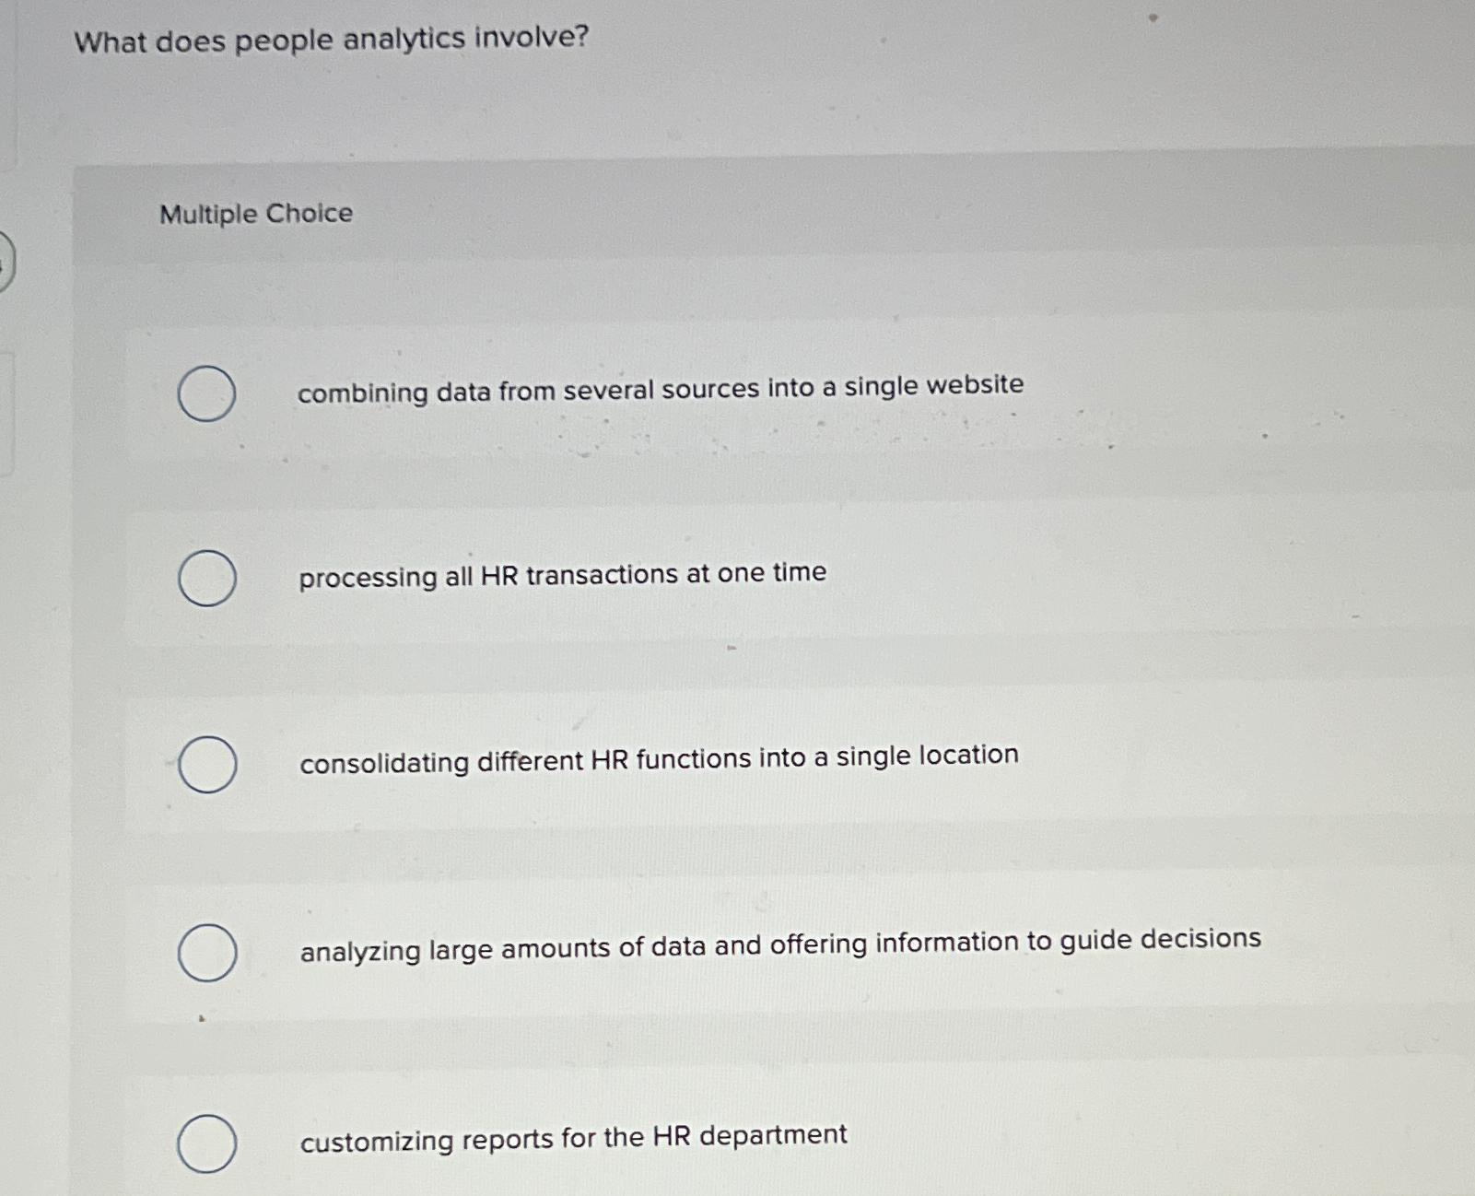The height and width of the screenshot is (1196, 1475).
Task: Click the answer text 'analyzing large amounts of data and offering information'
Action: pyautogui.click(x=780, y=941)
